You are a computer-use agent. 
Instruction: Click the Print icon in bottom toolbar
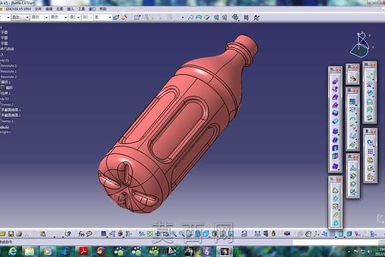tap(19, 233)
